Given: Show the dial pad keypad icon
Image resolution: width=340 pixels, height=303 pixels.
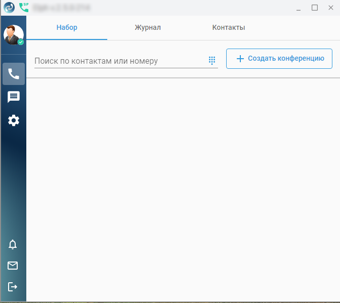Looking at the screenshot, I should (x=212, y=60).
